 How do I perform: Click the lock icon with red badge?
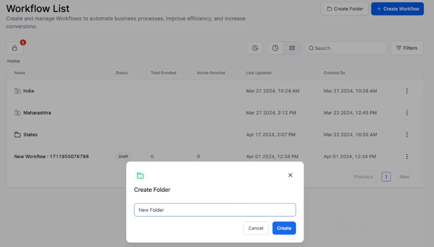[x=14, y=48]
